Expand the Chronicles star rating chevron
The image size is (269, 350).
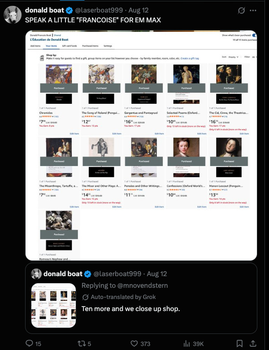point(53,116)
